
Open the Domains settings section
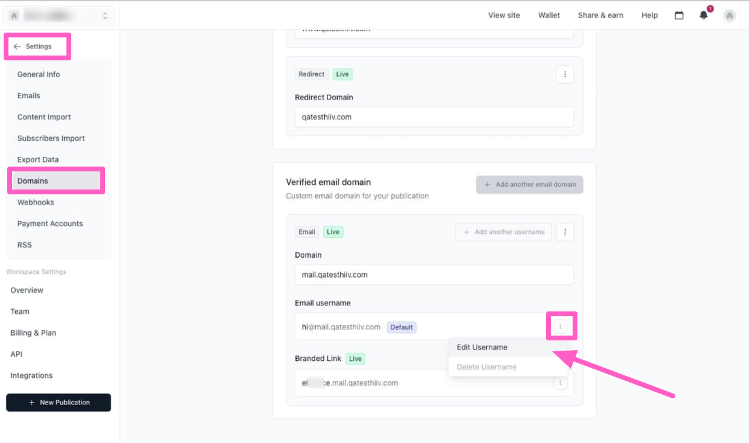click(33, 181)
